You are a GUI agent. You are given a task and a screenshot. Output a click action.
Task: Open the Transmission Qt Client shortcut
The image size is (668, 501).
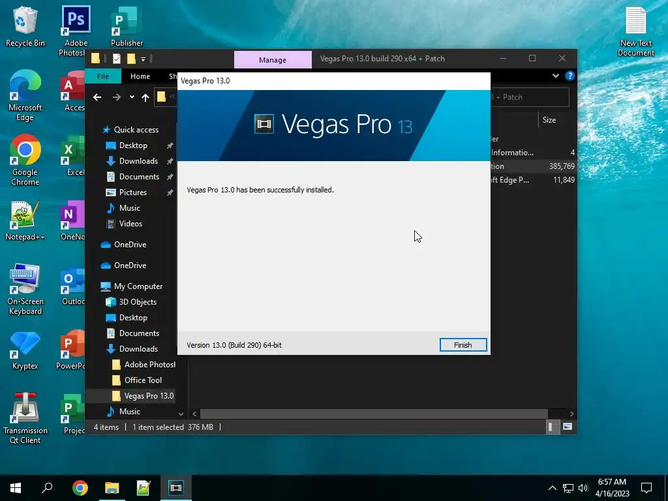tap(25, 418)
